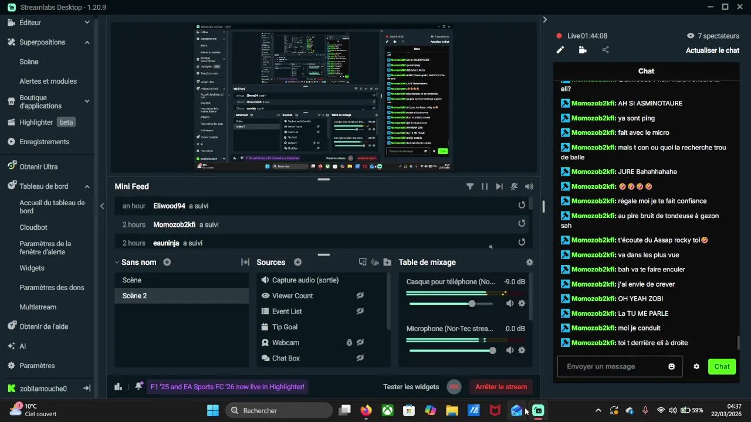The width and height of the screenshot is (751, 422).
Task: Pause the Mini Feed alert queue
Action: pos(485,186)
